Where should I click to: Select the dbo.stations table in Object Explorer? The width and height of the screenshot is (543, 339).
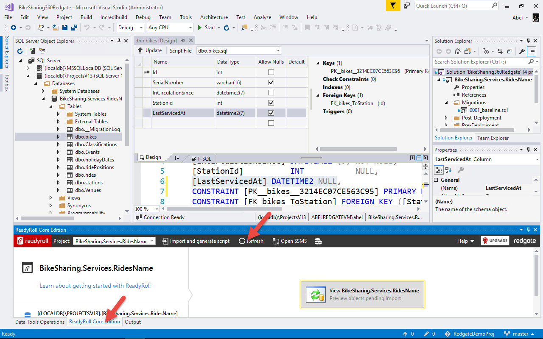coord(89,183)
